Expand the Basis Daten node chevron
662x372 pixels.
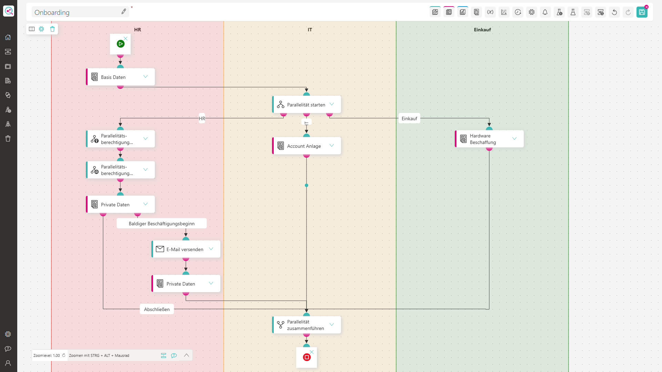(x=146, y=76)
